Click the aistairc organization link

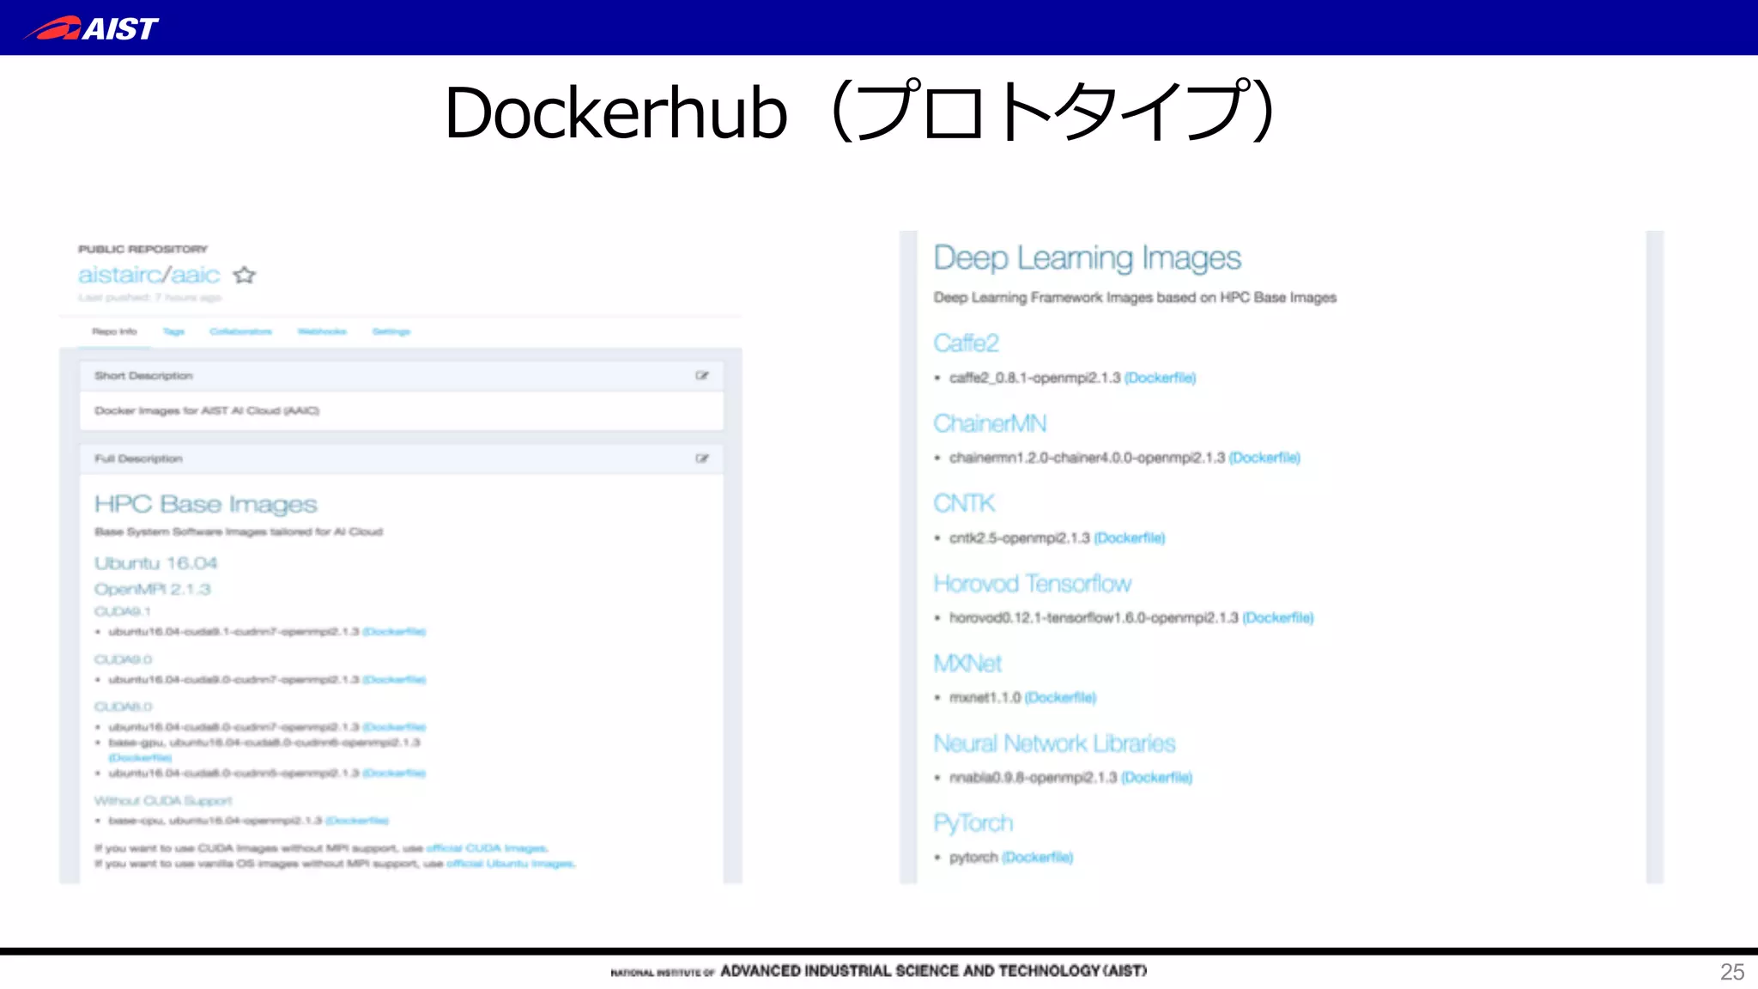click(x=118, y=275)
